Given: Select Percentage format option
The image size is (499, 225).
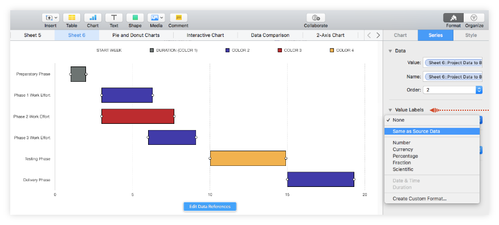Looking at the screenshot, I should point(432,156).
